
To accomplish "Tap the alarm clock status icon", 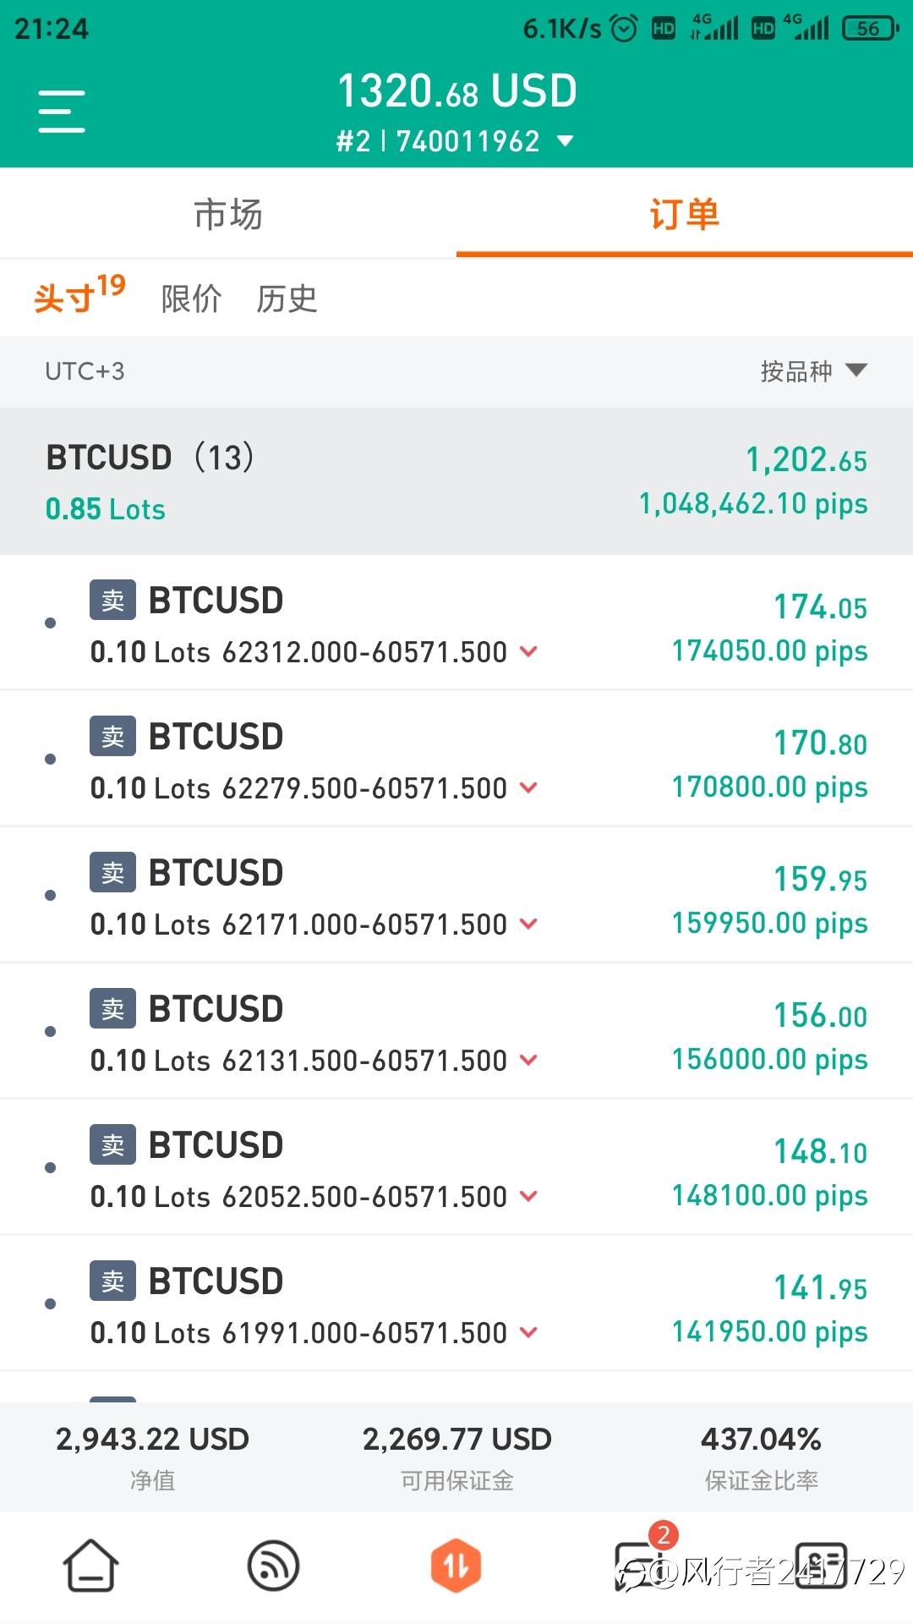I will pyautogui.click(x=624, y=29).
